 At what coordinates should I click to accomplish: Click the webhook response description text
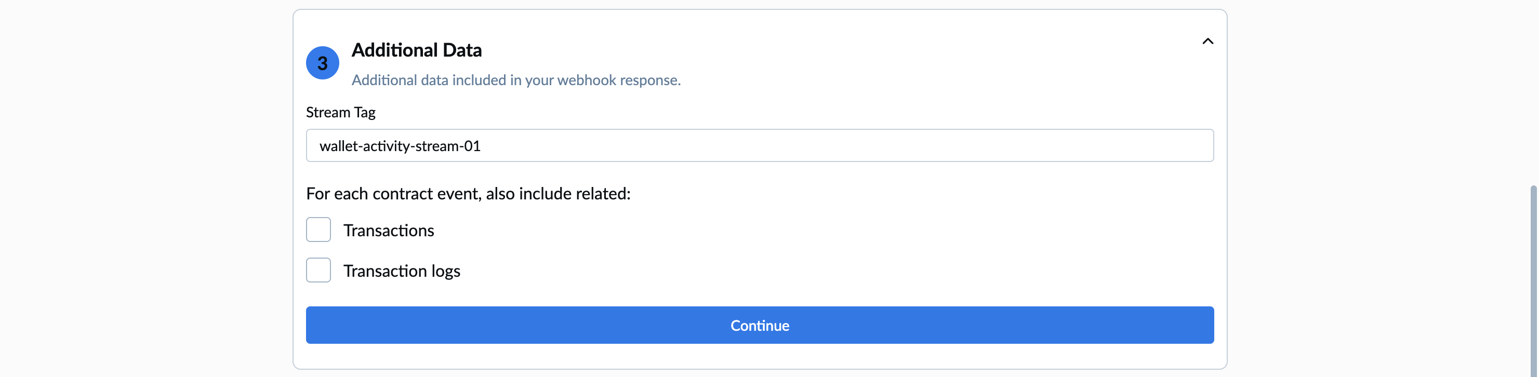(x=515, y=80)
